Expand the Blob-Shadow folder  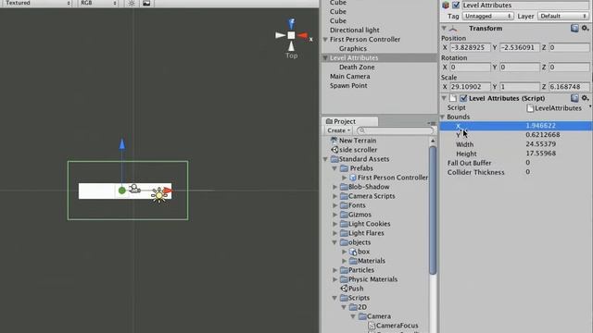(x=335, y=187)
